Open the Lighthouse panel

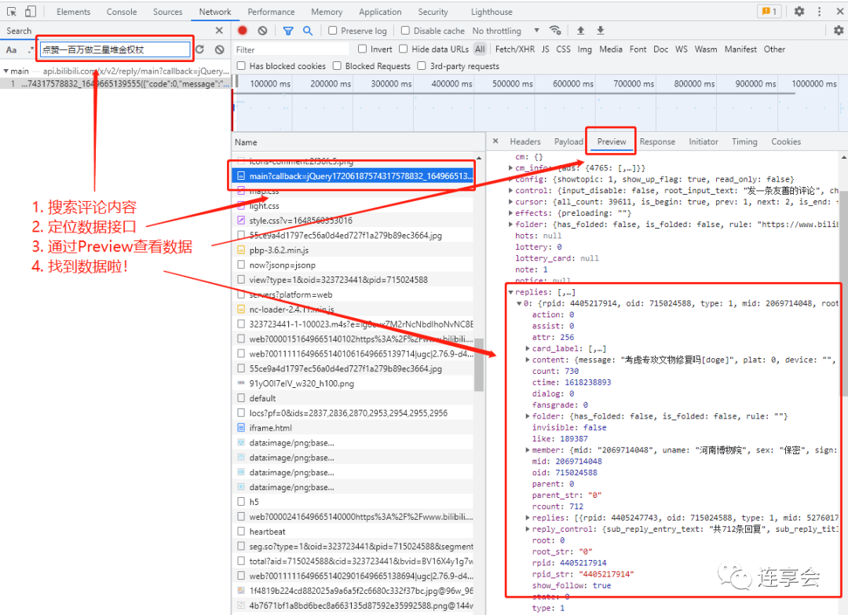coord(492,11)
